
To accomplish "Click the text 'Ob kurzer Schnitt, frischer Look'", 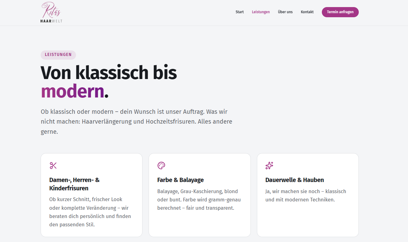I will (86, 200).
